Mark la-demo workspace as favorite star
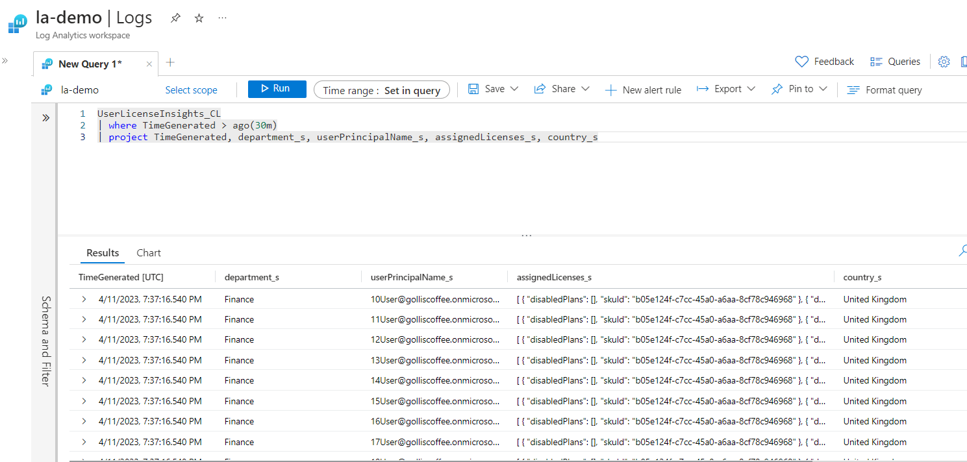This screenshot has width=967, height=462. [x=199, y=18]
